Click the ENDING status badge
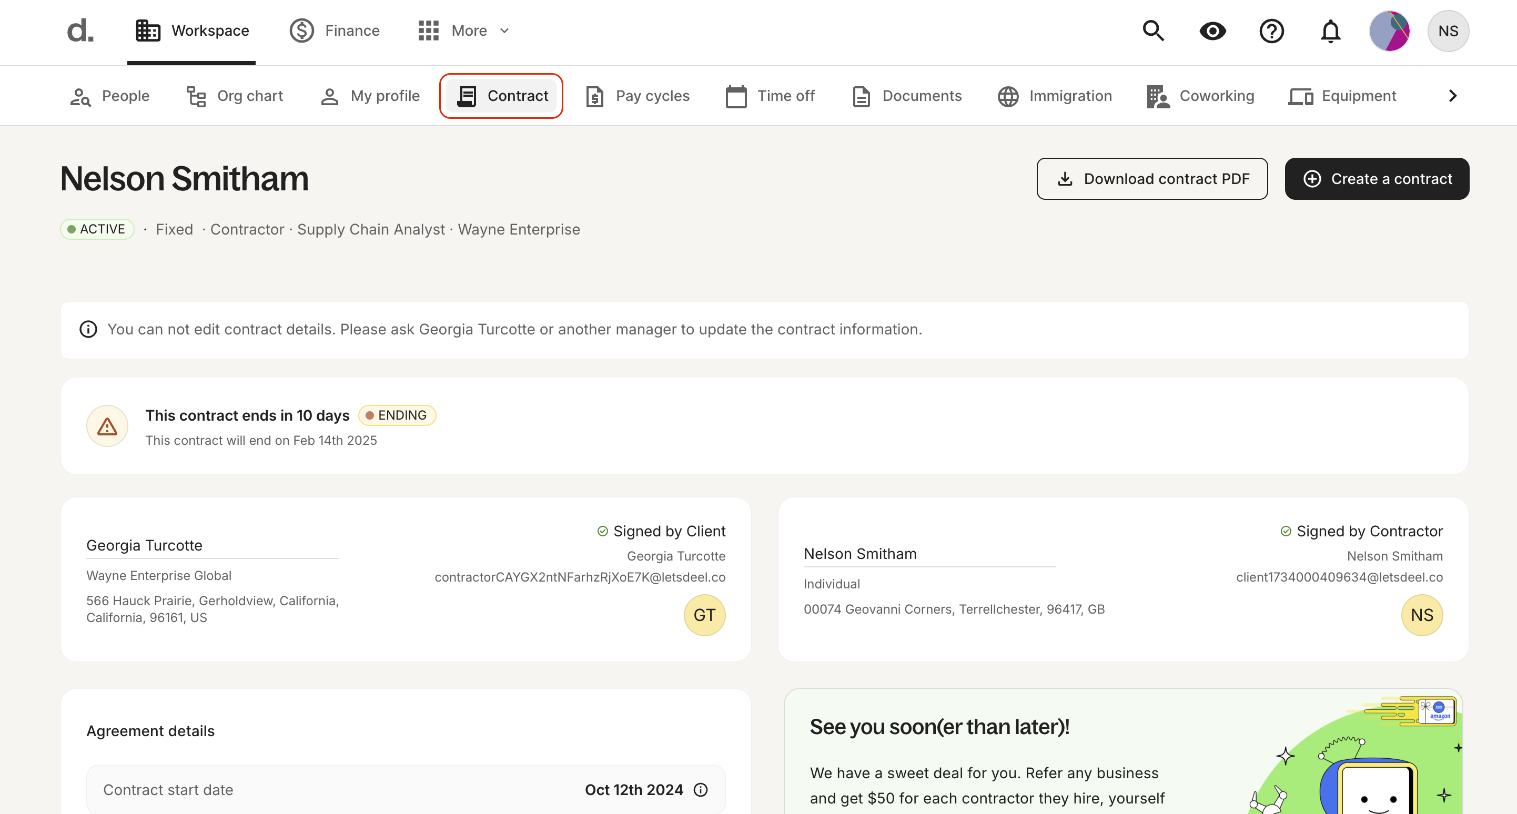Screen dimensions: 1517x814 pyautogui.click(x=397, y=415)
